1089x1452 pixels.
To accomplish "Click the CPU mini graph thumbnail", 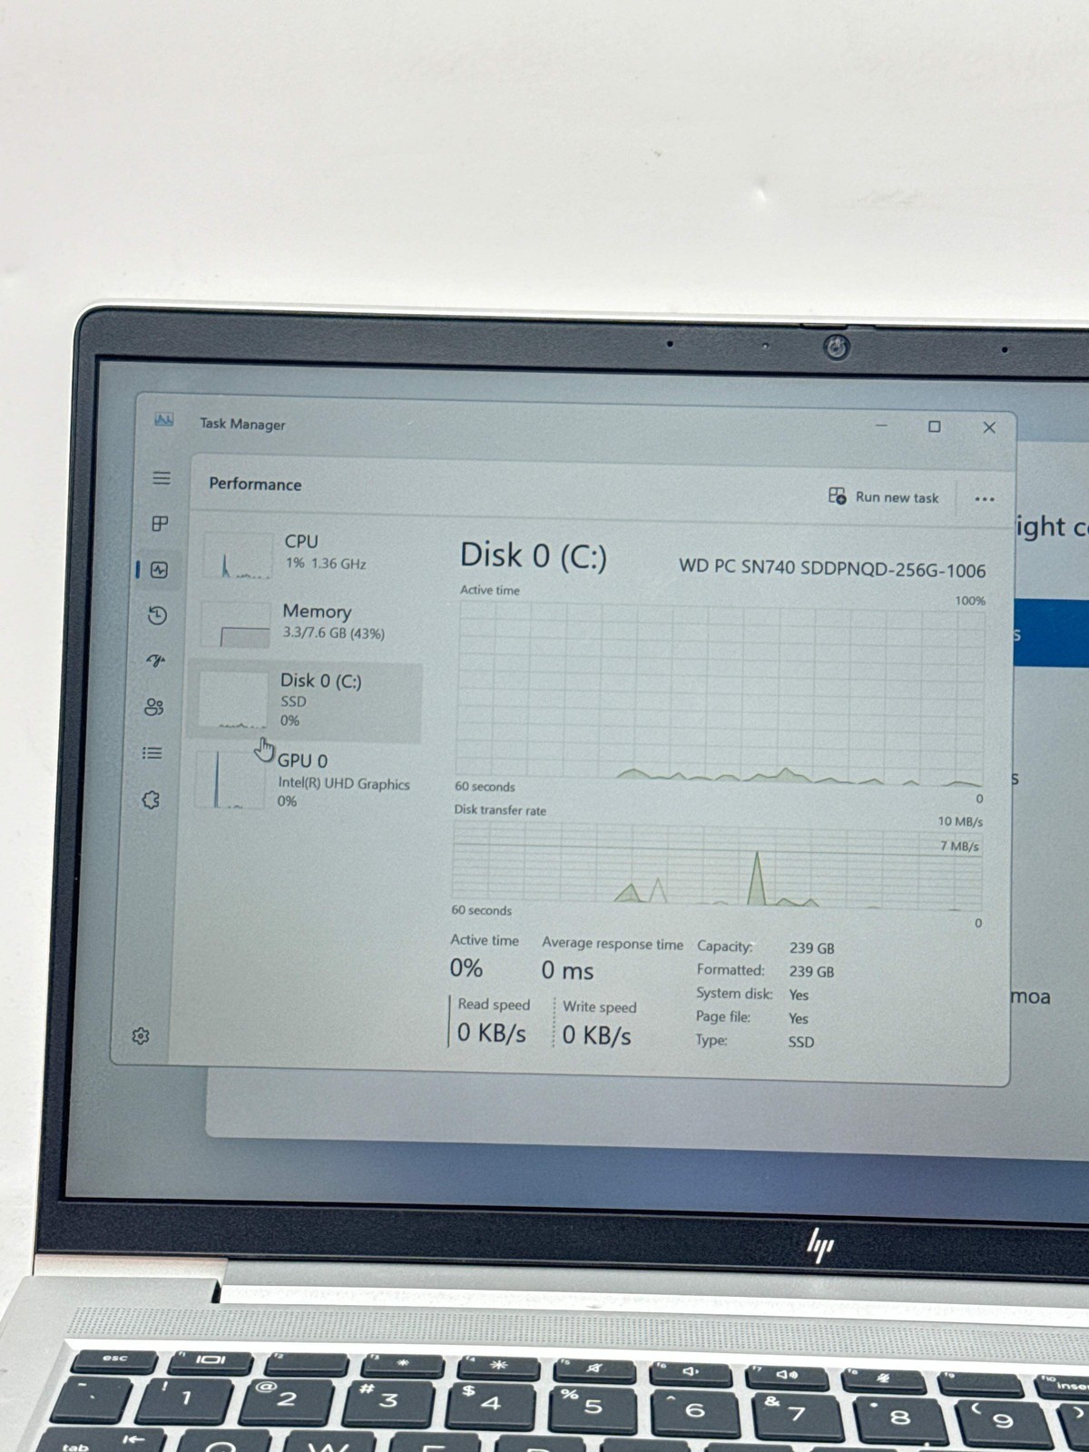I will tap(237, 555).
